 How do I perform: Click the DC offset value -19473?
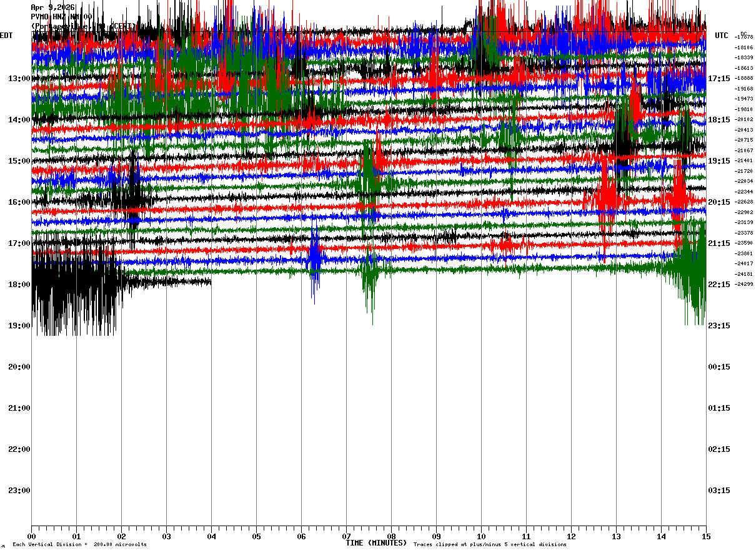744,99
